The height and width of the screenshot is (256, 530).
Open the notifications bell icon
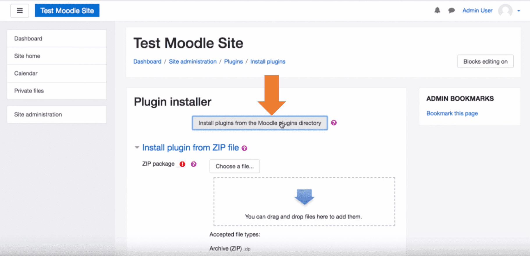(x=437, y=10)
